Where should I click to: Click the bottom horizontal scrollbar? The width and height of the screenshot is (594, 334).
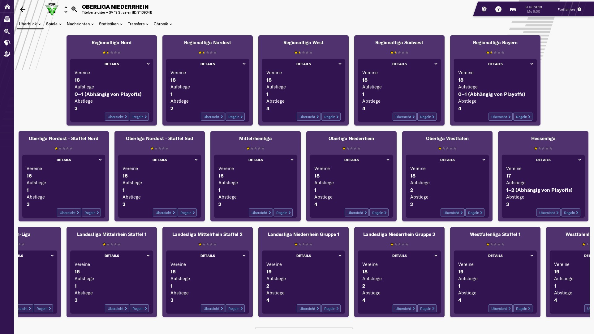tap(304, 328)
